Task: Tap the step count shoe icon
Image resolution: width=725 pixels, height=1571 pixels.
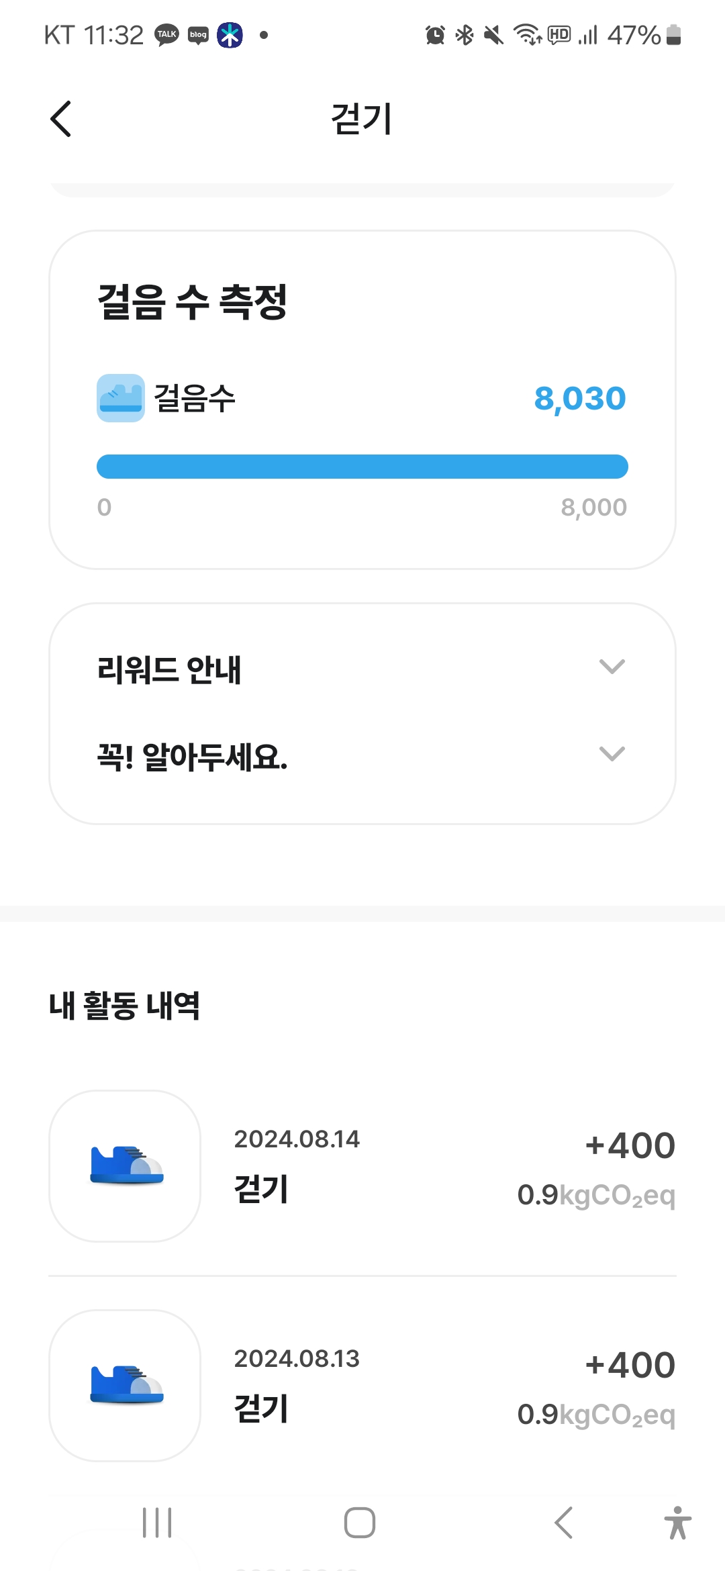Action: pos(121,398)
